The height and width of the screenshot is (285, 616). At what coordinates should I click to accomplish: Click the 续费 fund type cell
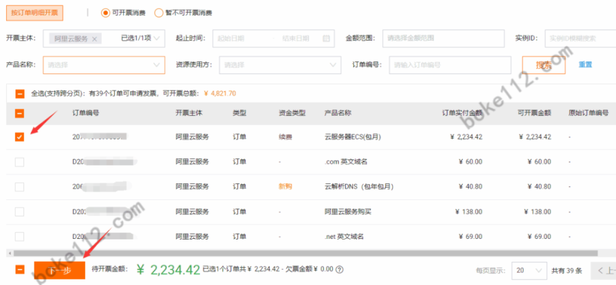[x=285, y=137]
